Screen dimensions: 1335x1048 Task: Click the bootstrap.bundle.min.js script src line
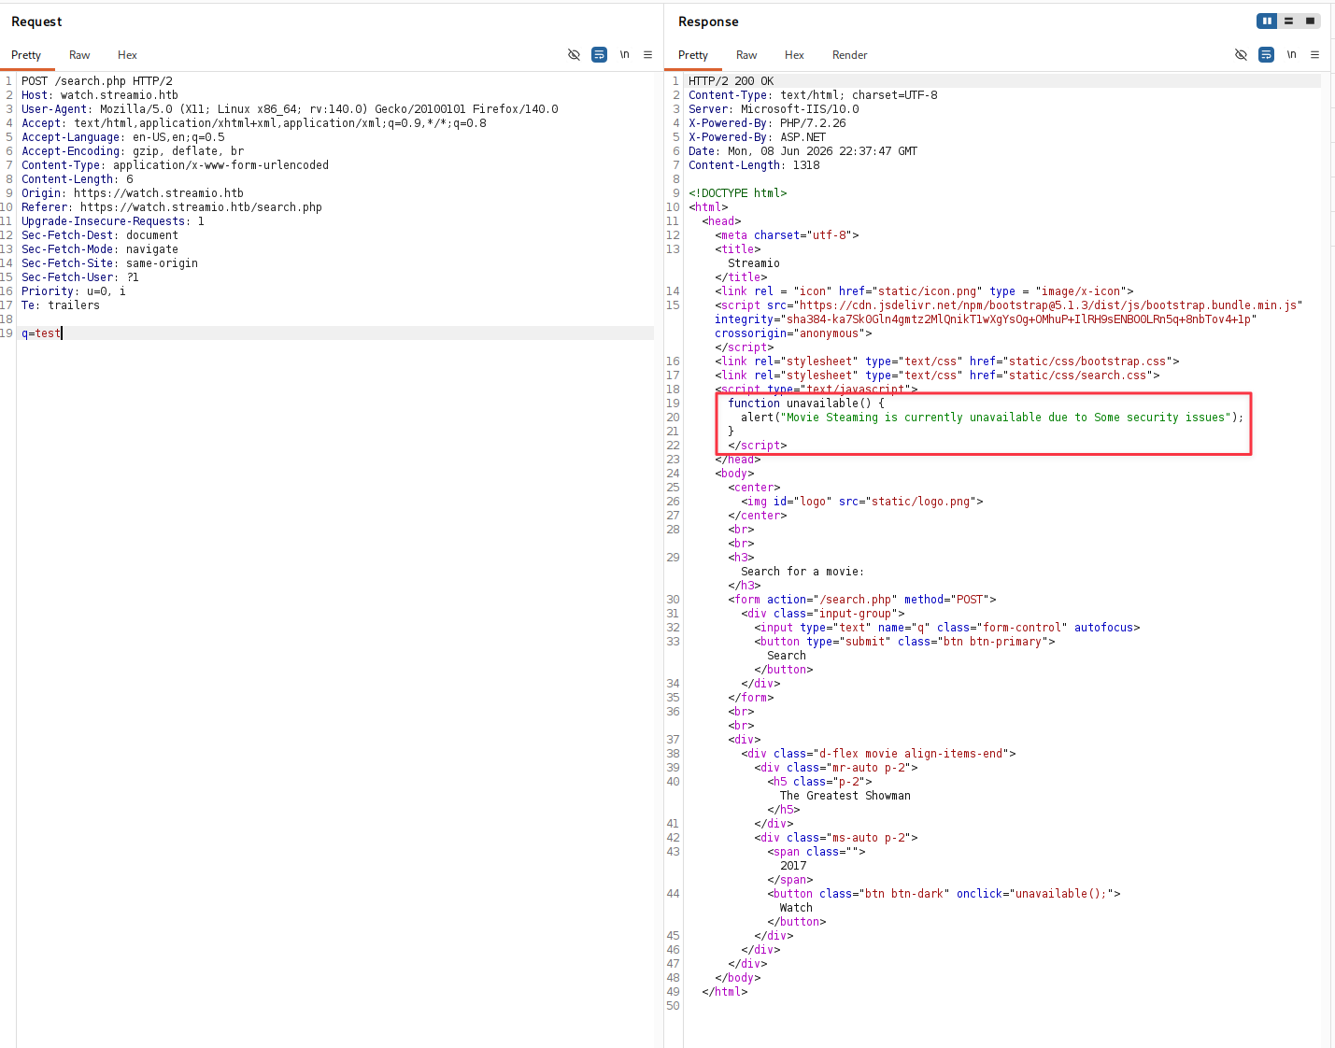click(1009, 305)
